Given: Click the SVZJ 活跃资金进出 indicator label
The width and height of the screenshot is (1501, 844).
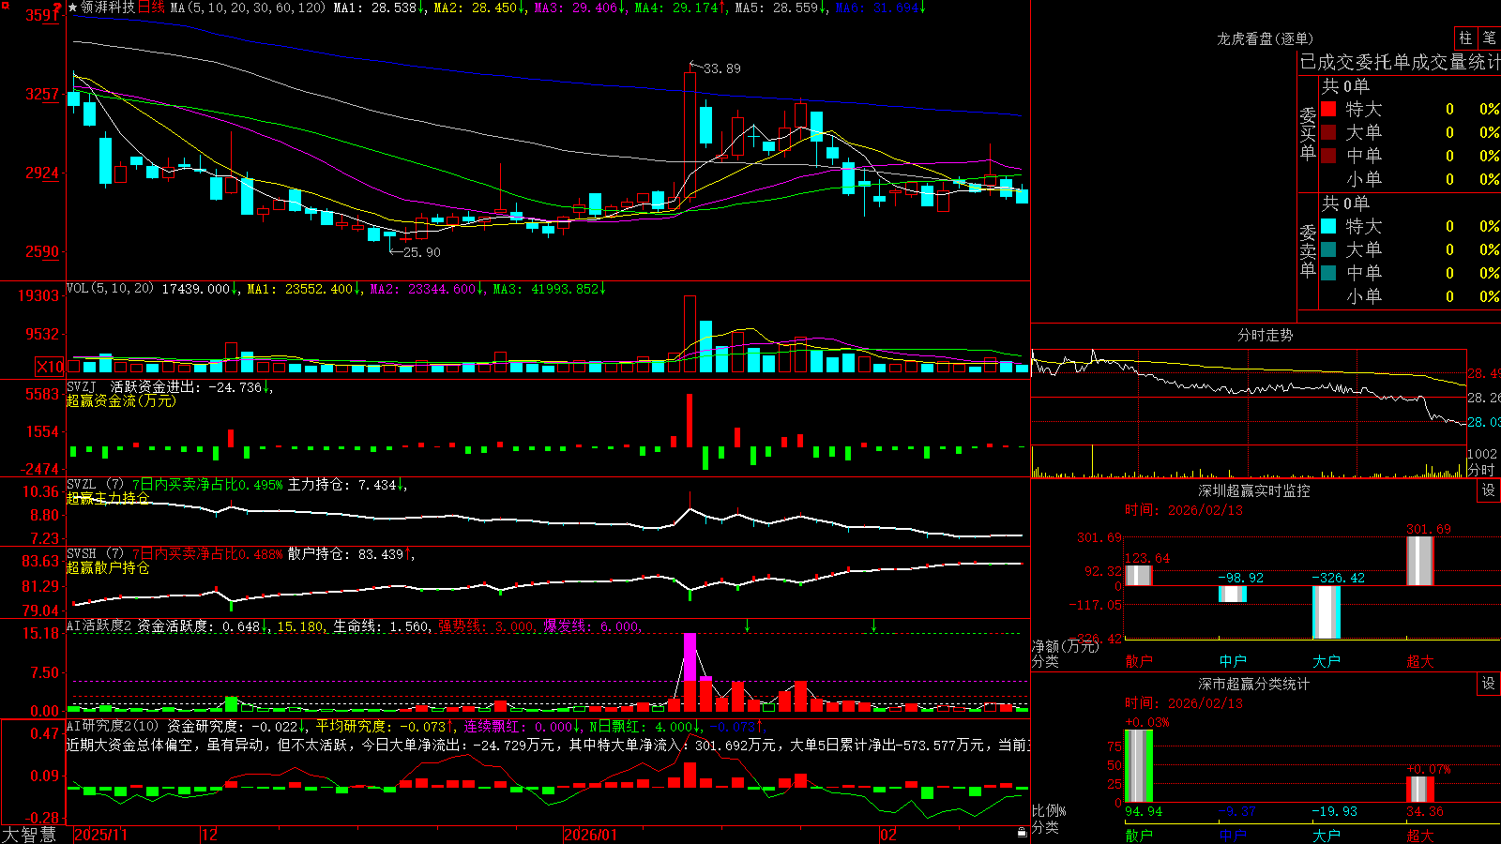Looking at the screenshot, I should [136, 387].
